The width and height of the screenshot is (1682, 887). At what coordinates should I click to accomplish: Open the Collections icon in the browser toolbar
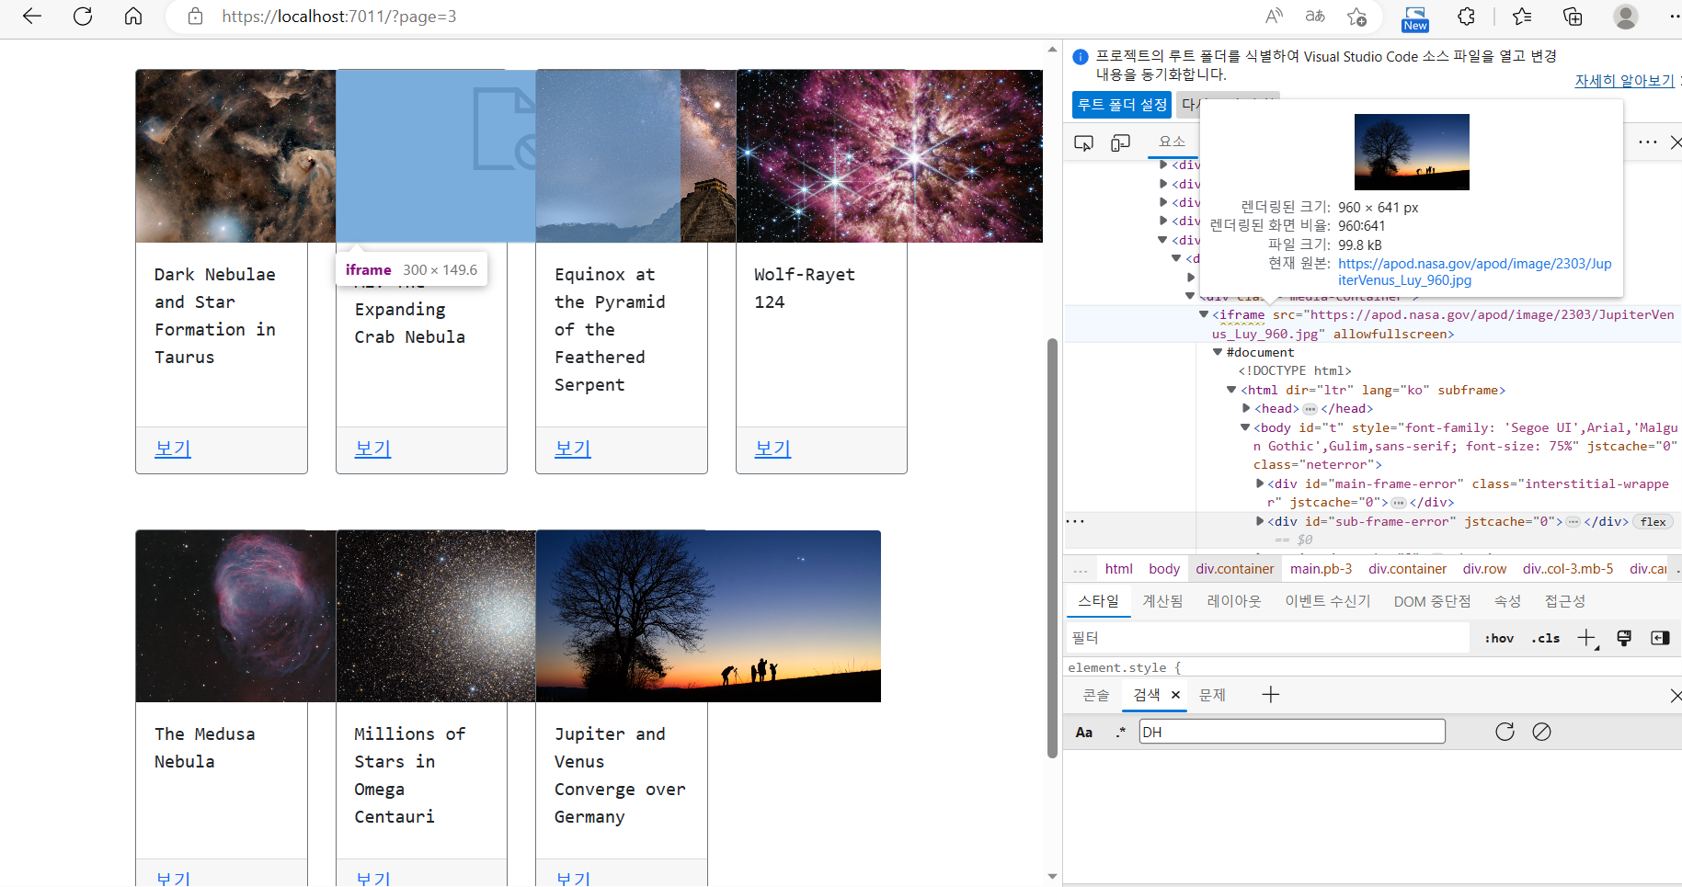(1573, 17)
